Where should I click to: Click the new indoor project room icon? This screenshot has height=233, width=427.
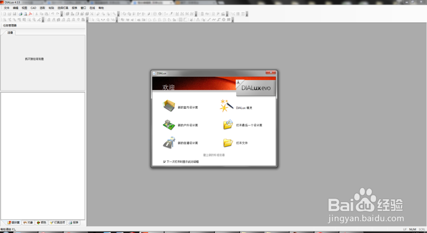coord(169,105)
